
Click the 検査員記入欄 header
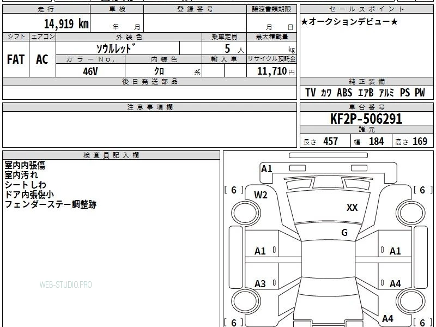click(x=111, y=155)
